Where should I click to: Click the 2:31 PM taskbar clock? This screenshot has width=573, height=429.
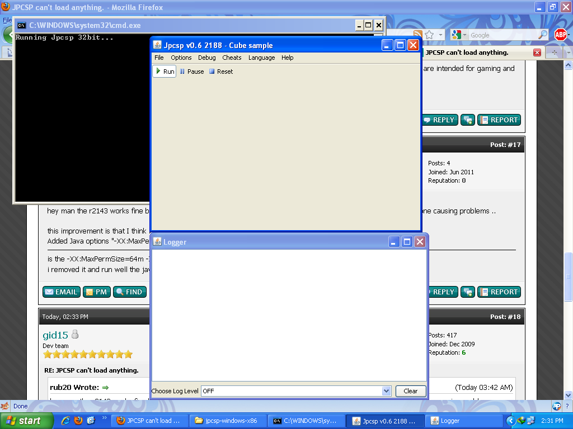pyautogui.click(x=552, y=421)
